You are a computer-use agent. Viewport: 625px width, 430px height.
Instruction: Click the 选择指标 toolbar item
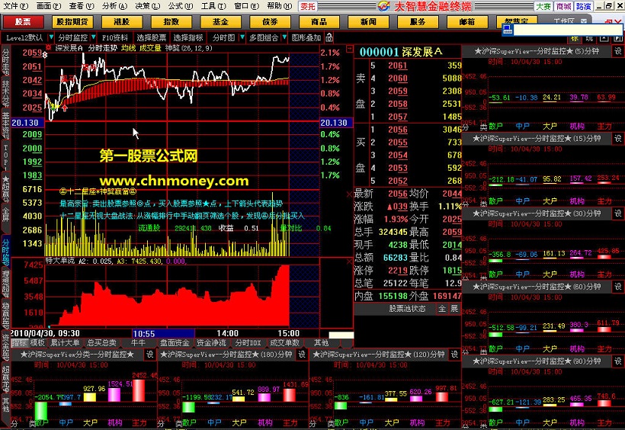tap(188, 37)
